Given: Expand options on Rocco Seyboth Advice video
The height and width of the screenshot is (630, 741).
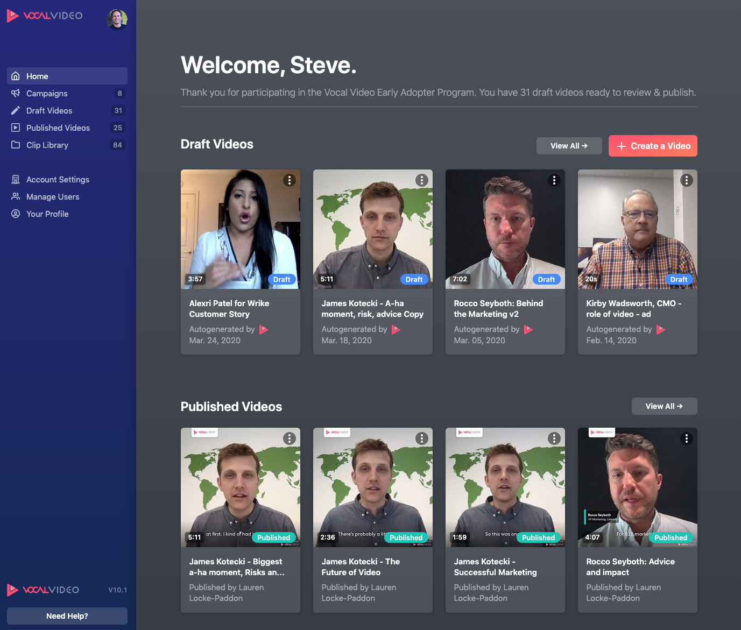Looking at the screenshot, I should pos(686,438).
